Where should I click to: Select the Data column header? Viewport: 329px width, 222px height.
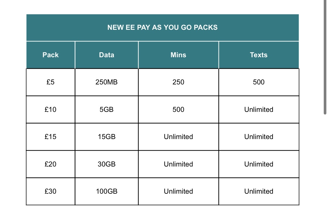[106, 55]
